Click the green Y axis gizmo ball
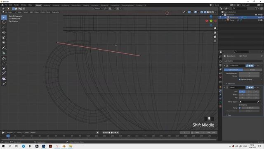 click(x=211, y=21)
